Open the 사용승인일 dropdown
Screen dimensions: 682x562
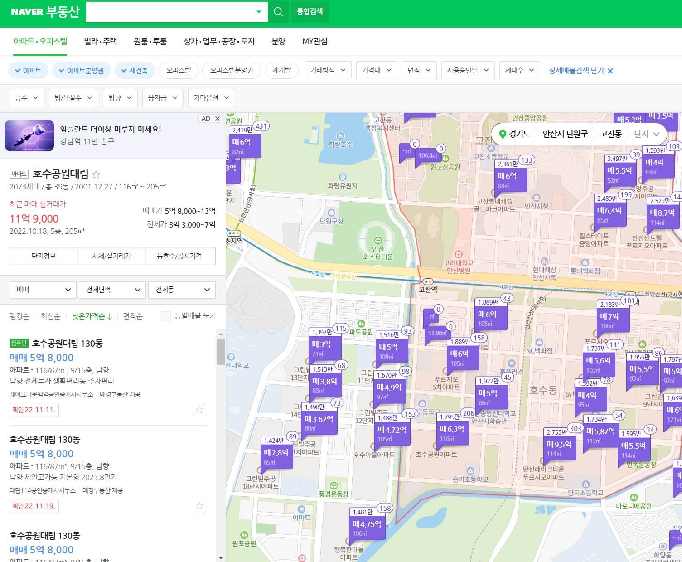(x=468, y=70)
